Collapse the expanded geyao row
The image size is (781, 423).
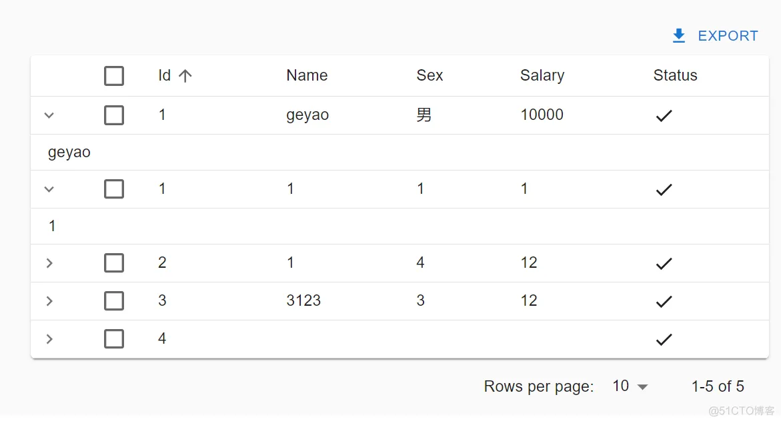[x=49, y=115]
